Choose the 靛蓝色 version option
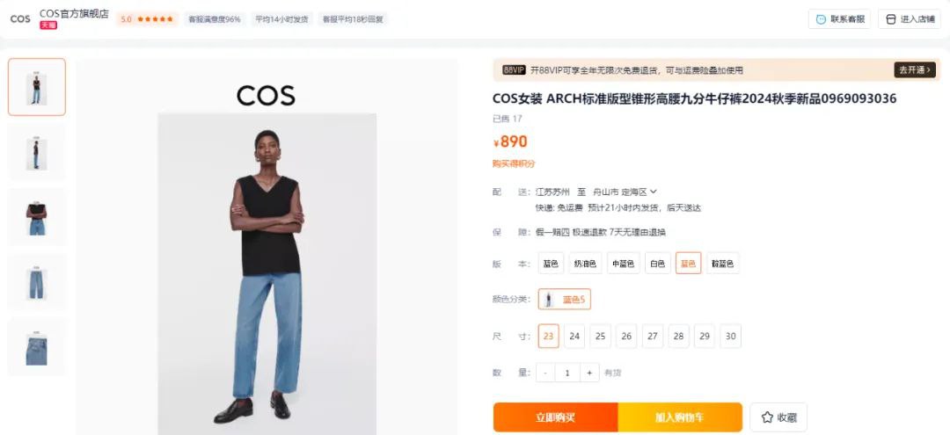950x435 pixels. pos(723,263)
